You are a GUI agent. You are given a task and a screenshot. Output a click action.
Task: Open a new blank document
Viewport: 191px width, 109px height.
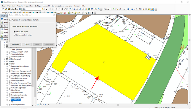2,9
